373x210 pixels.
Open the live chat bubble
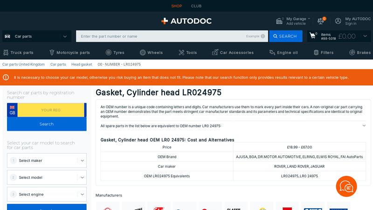point(346,186)
